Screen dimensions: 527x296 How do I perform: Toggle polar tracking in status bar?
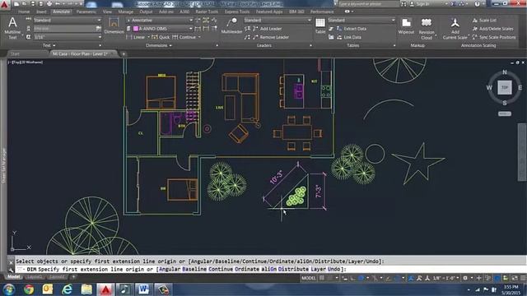pyautogui.click(x=361, y=278)
